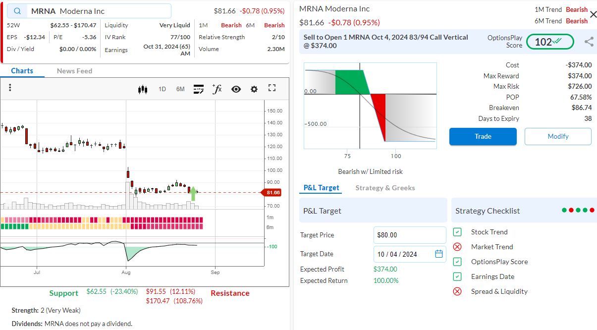
Task: Click the Modify button
Action: point(558,136)
